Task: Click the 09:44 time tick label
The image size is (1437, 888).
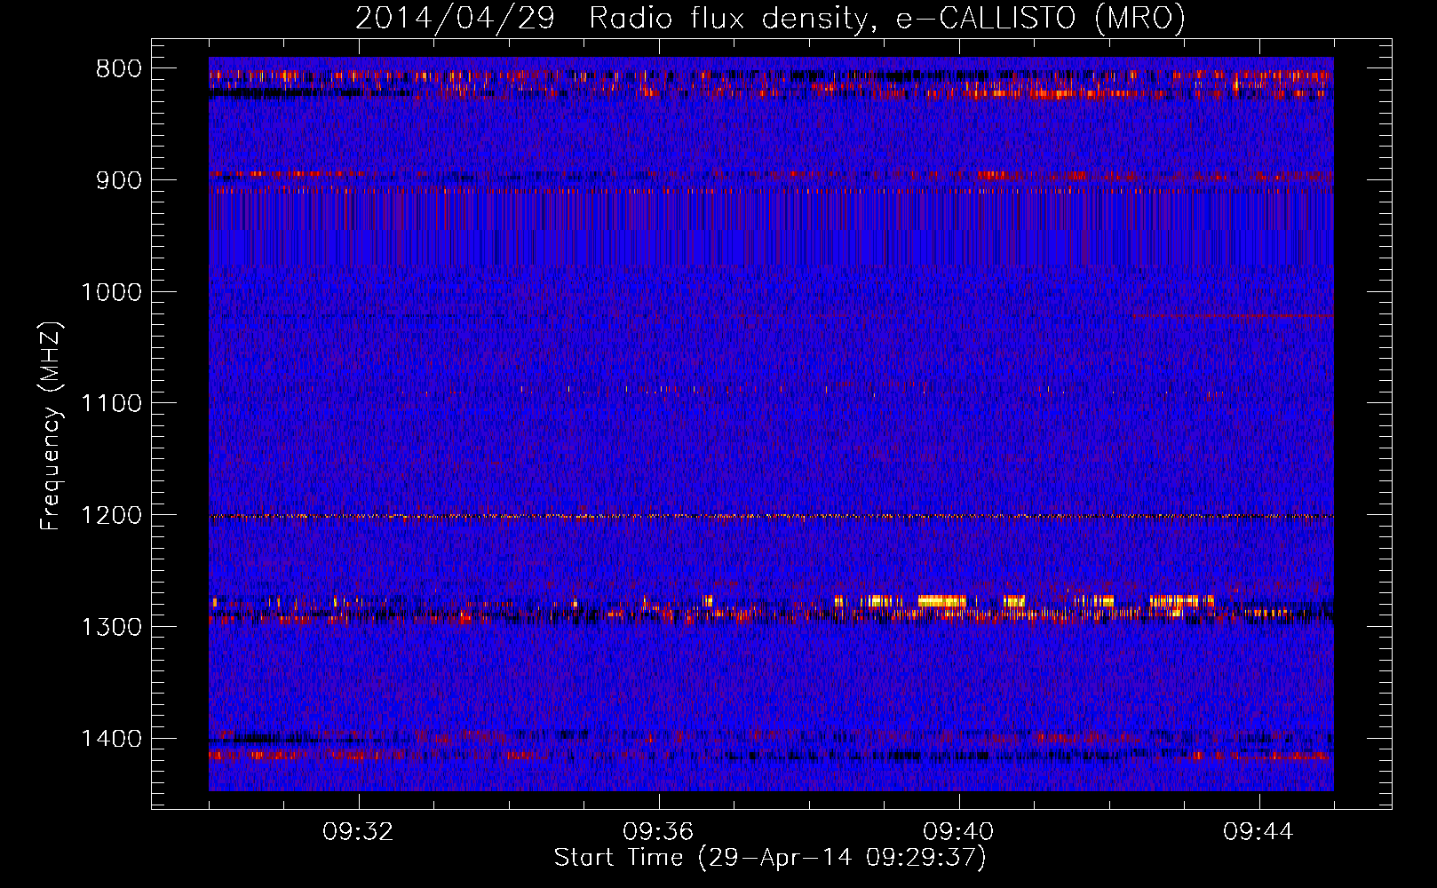Action: pyautogui.click(x=1258, y=832)
